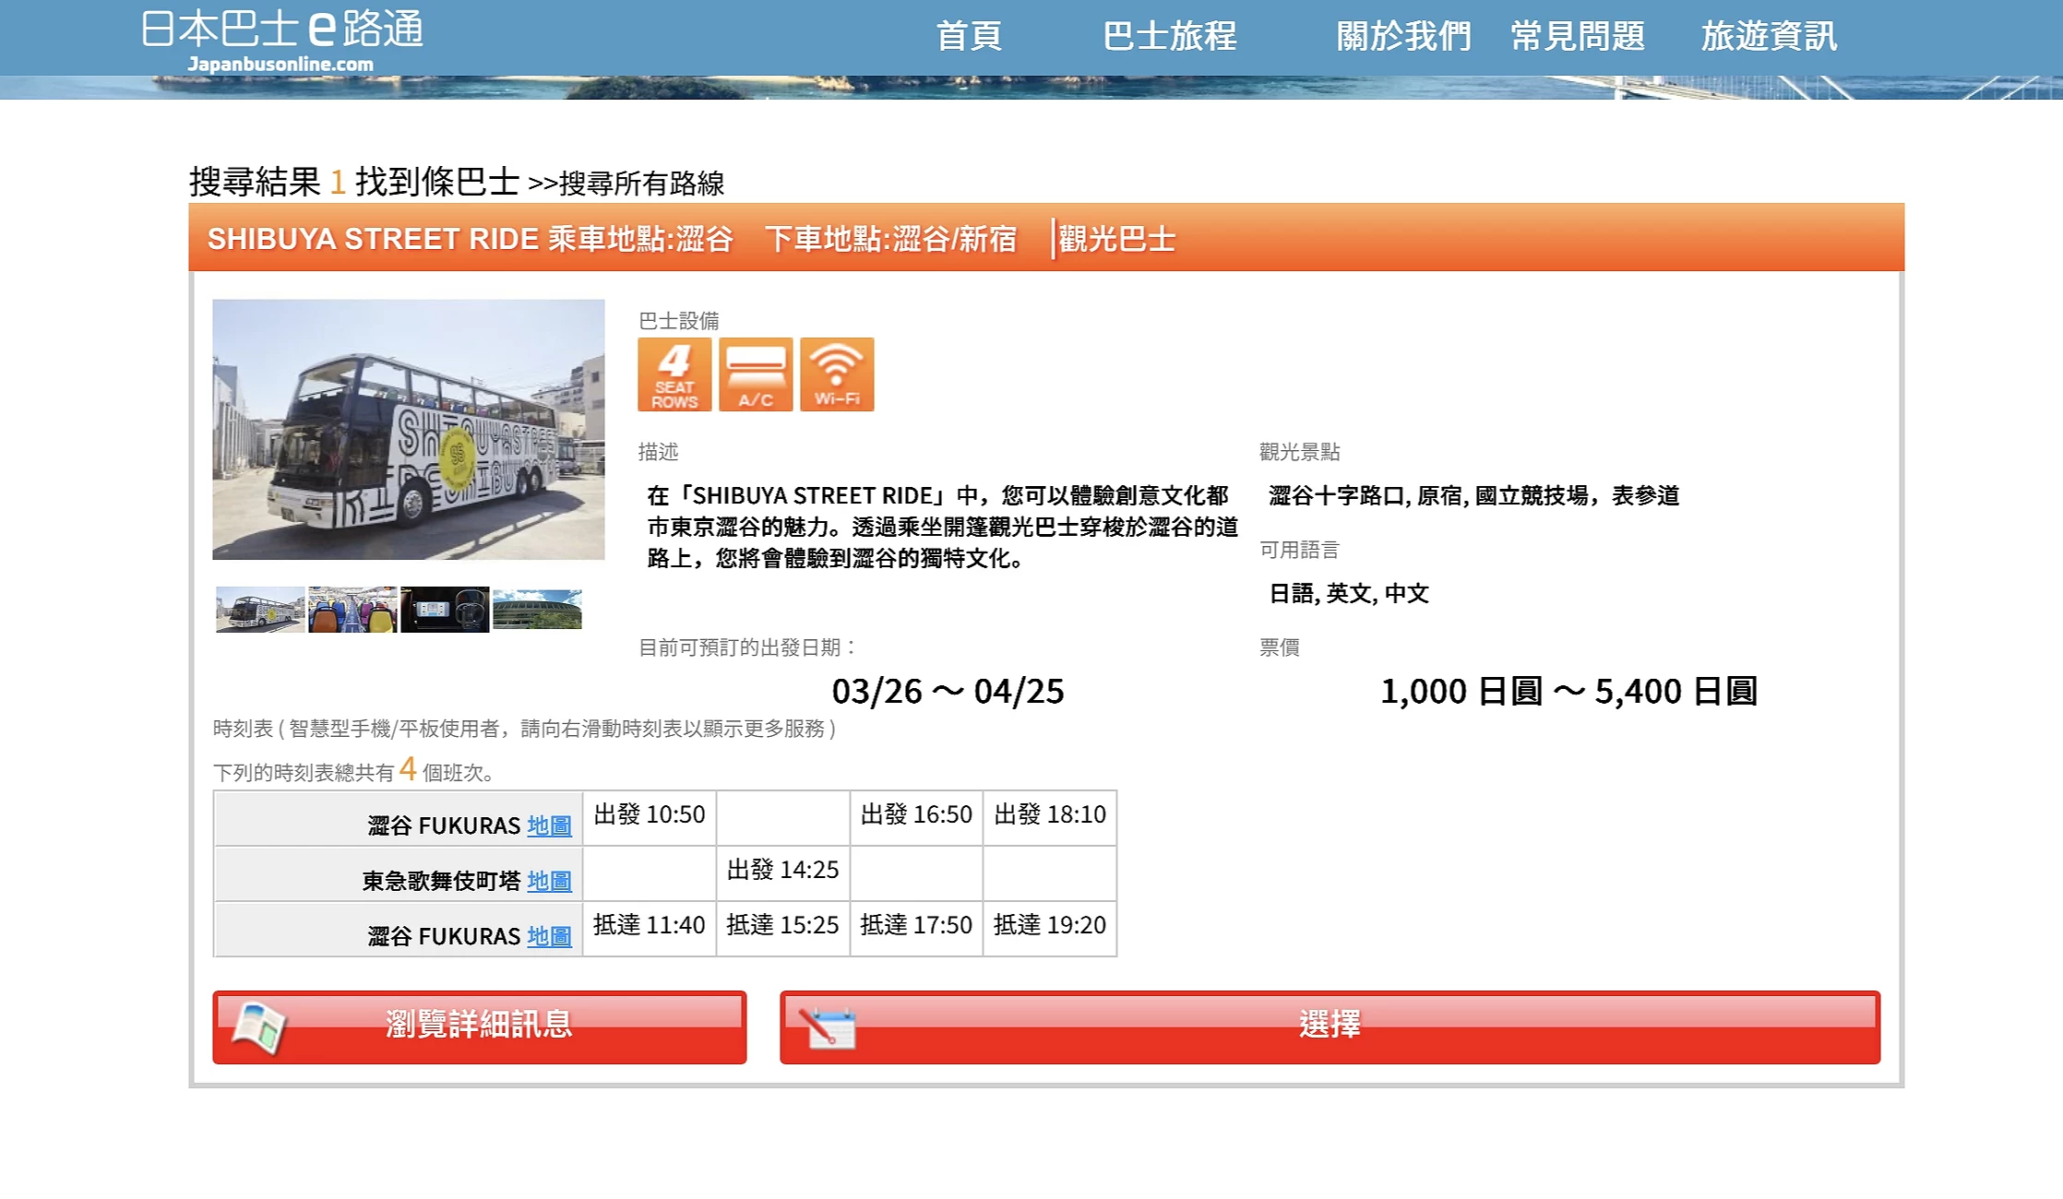This screenshot has height=1199, width=2063.
Task: Open the 旅遊資訊 menu item
Action: point(1769,36)
